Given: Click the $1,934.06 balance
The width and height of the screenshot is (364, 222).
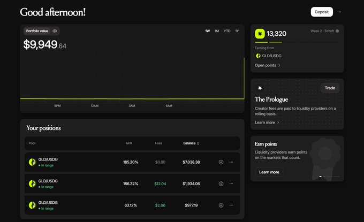Looking at the screenshot, I should coord(191,183).
